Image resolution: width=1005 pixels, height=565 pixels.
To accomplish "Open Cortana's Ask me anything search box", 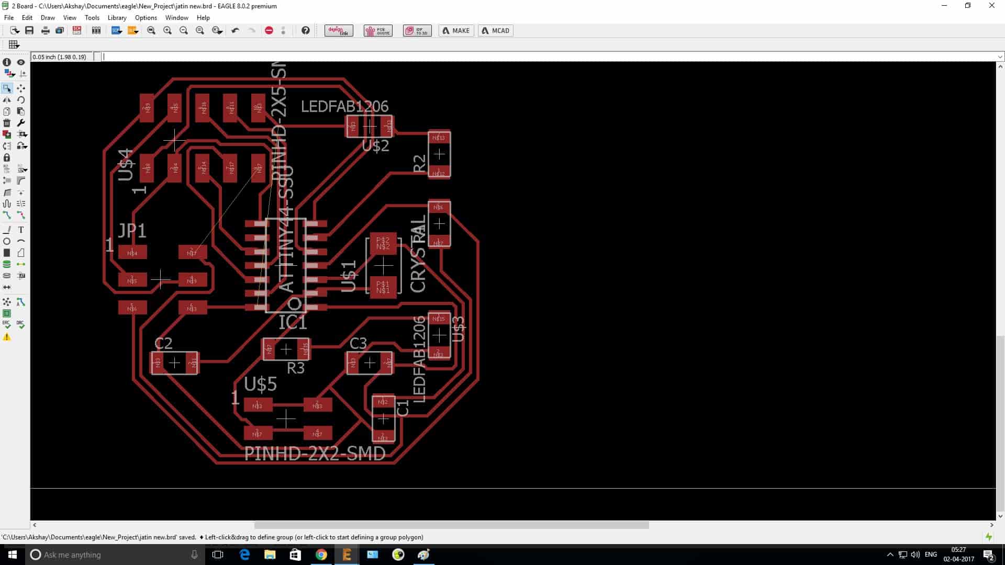I will (115, 555).
